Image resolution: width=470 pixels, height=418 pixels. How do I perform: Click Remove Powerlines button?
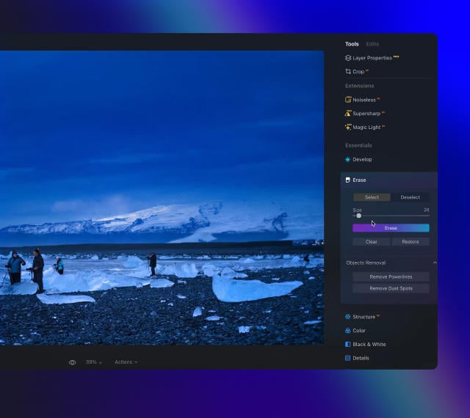391,276
